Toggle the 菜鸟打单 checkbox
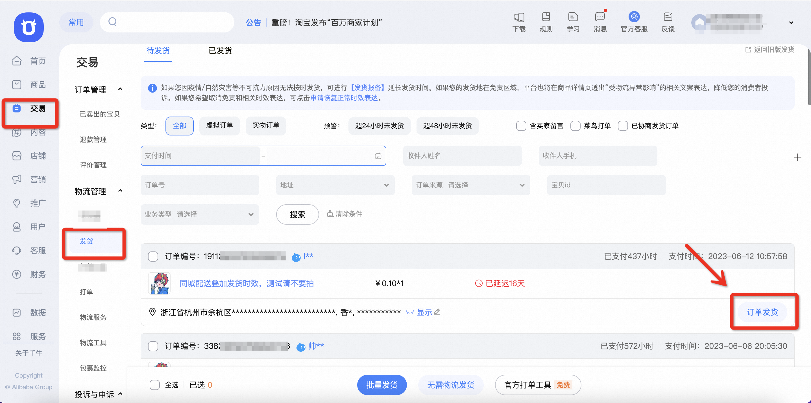Viewport: 811px width, 403px height. pyautogui.click(x=575, y=126)
